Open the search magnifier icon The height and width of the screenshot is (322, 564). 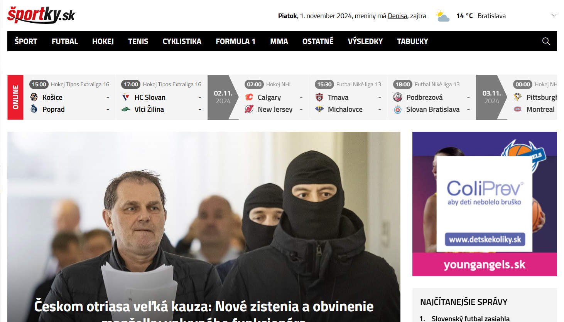[546, 41]
